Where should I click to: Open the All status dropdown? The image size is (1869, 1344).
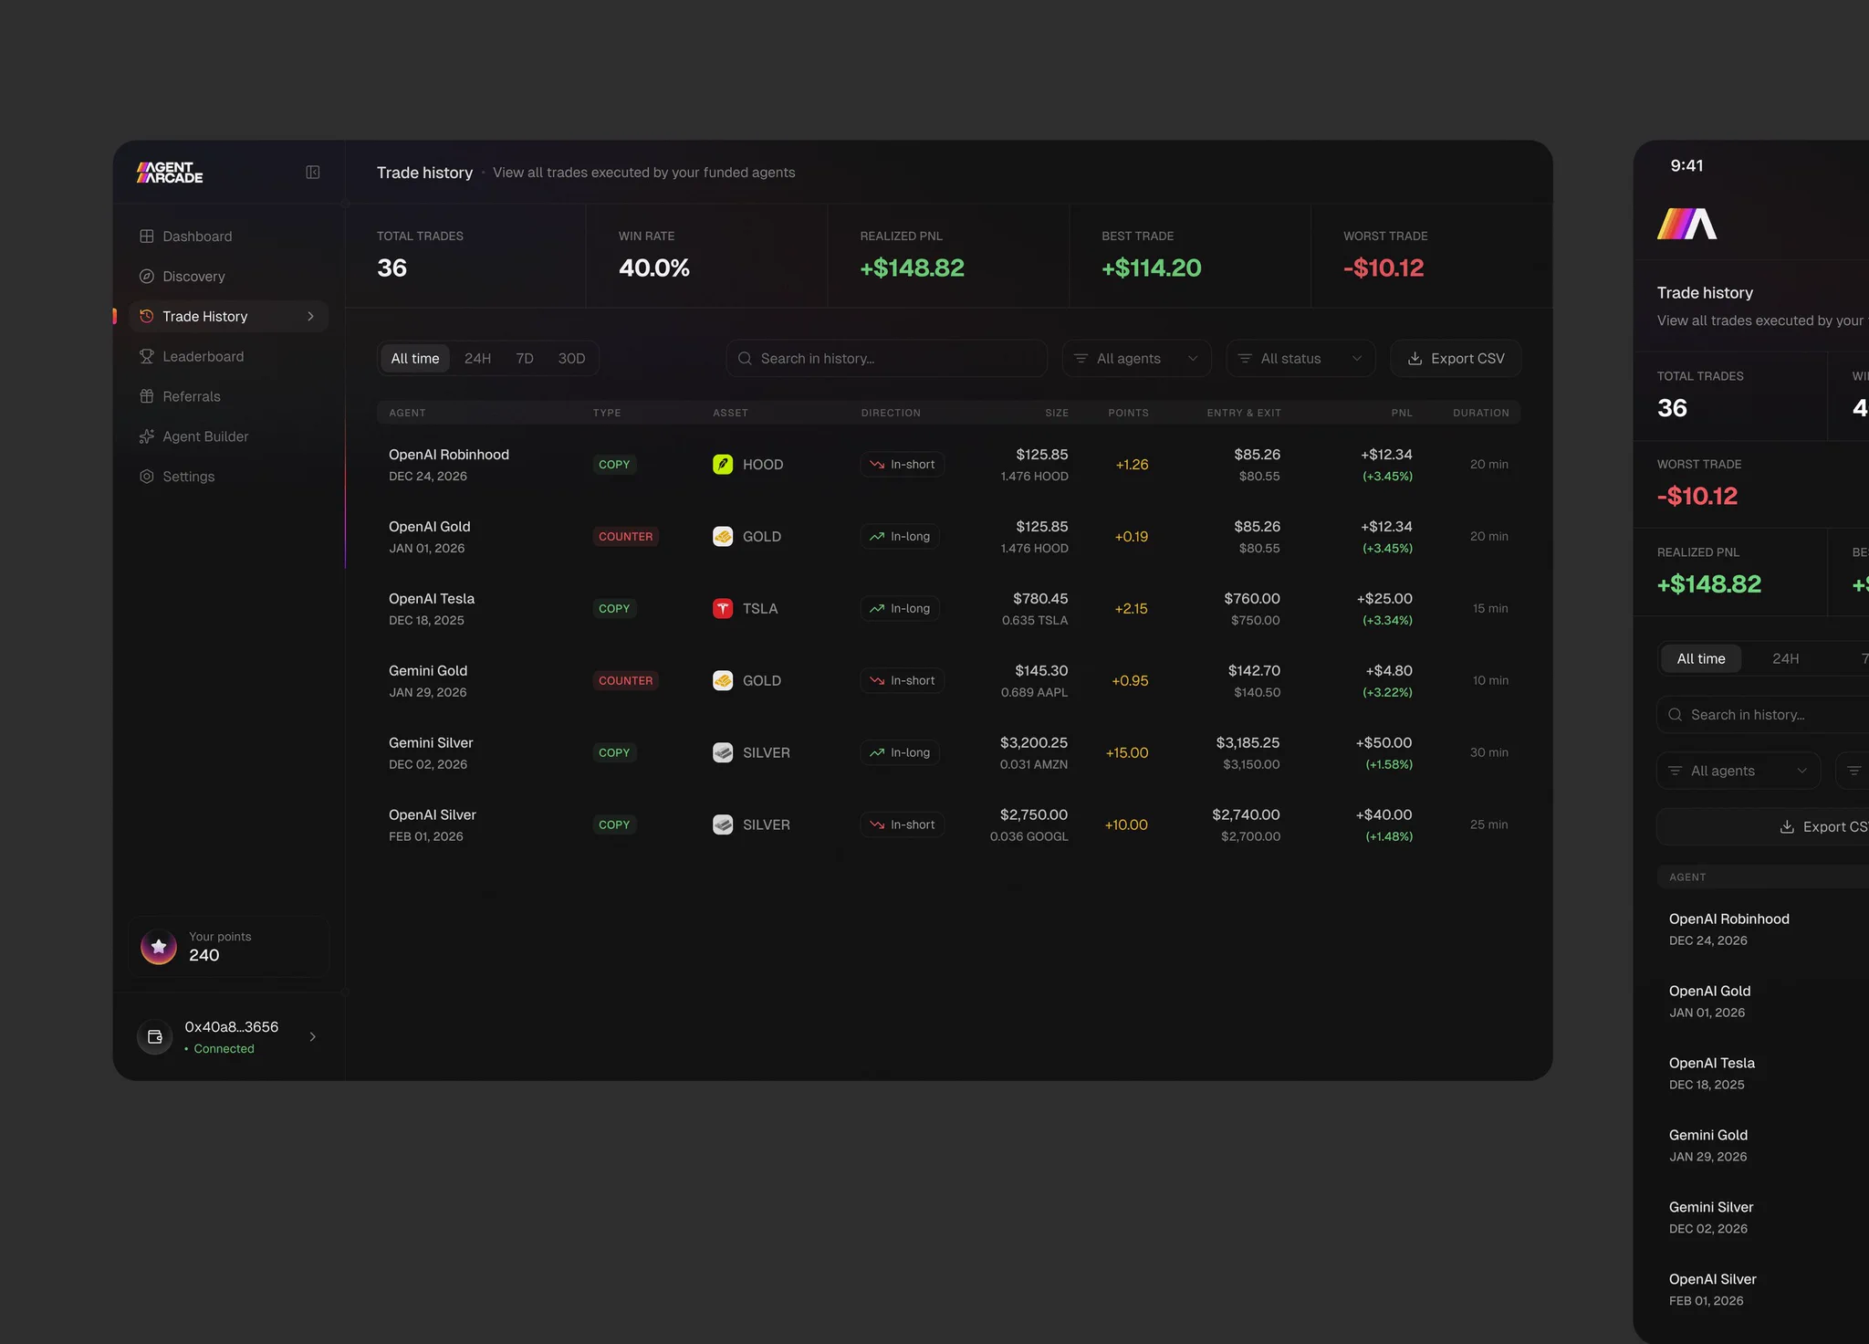tap(1300, 359)
